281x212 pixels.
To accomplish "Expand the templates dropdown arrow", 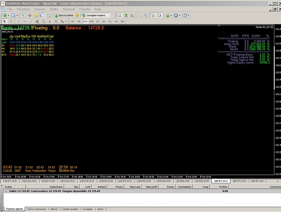I will coord(188,15).
